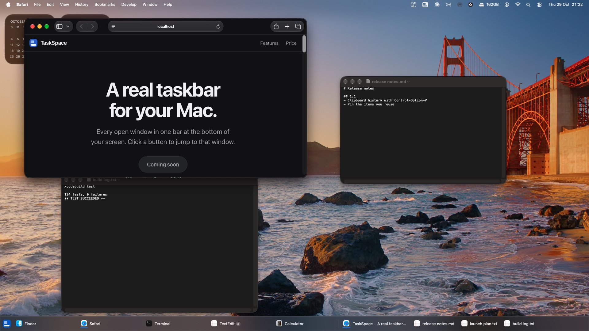Click the 162GB disk space indicator
This screenshot has width=589, height=331.
tap(489, 5)
